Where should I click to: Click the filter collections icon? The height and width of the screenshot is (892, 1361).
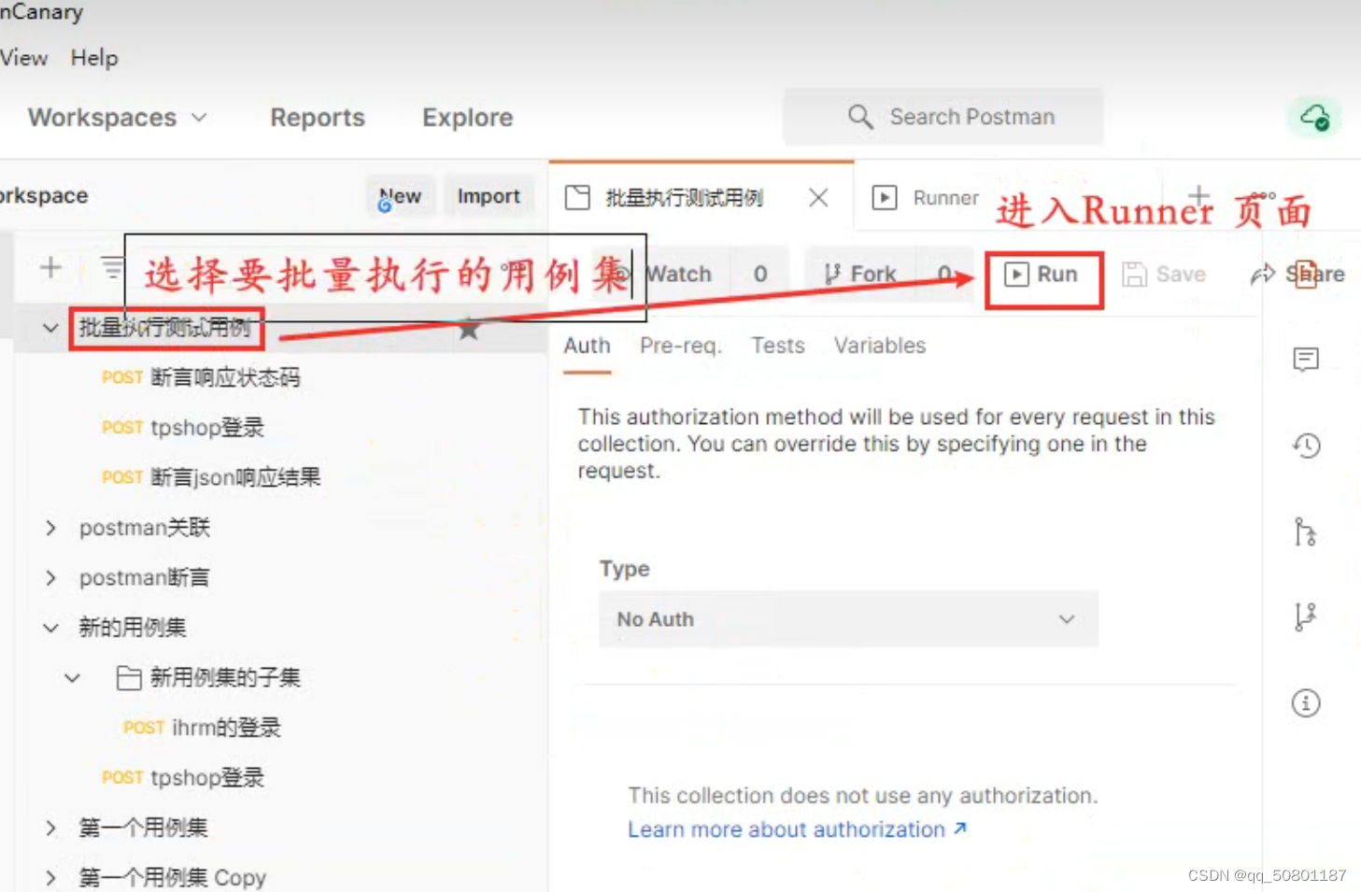(x=112, y=267)
